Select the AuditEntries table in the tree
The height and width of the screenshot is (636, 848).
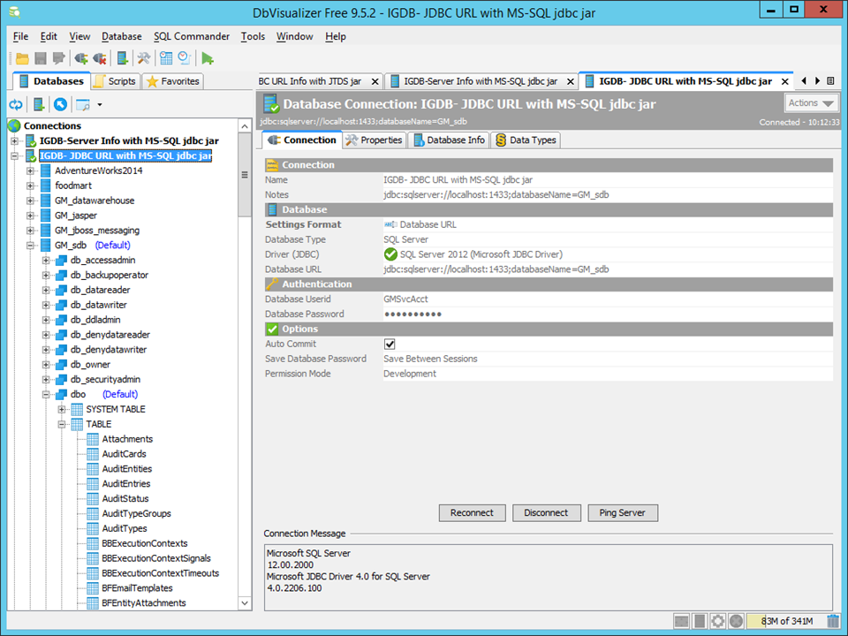[126, 484]
